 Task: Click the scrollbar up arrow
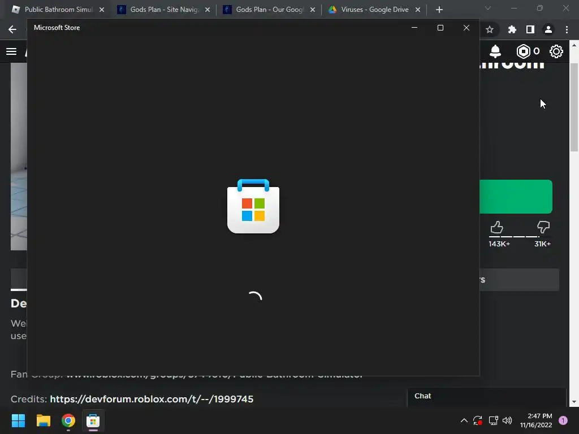pyautogui.click(x=574, y=45)
